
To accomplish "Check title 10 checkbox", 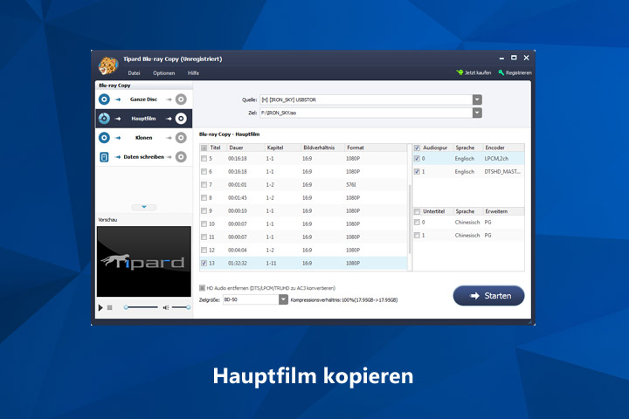I will tap(204, 223).
